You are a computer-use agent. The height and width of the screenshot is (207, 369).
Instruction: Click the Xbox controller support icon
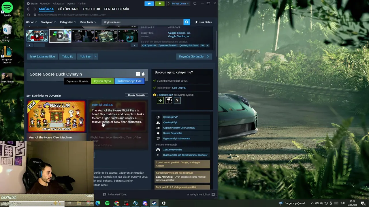(158, 149)
